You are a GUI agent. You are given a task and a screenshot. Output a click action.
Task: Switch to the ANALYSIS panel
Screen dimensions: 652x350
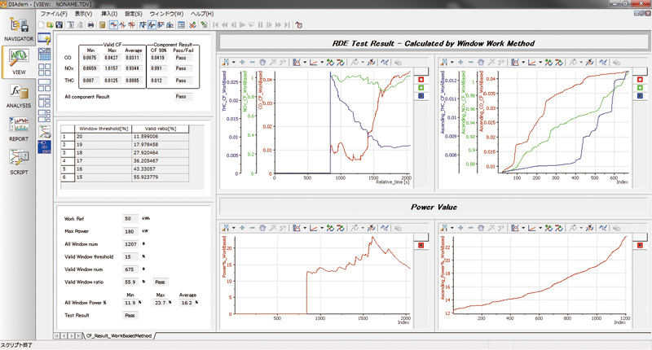pos(17,94)
